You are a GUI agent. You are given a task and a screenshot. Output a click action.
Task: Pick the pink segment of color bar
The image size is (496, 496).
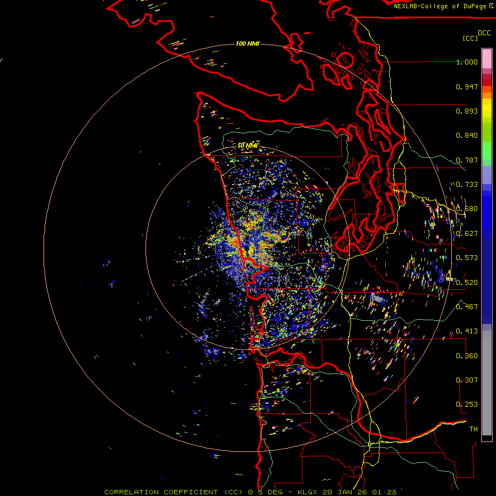487,58
